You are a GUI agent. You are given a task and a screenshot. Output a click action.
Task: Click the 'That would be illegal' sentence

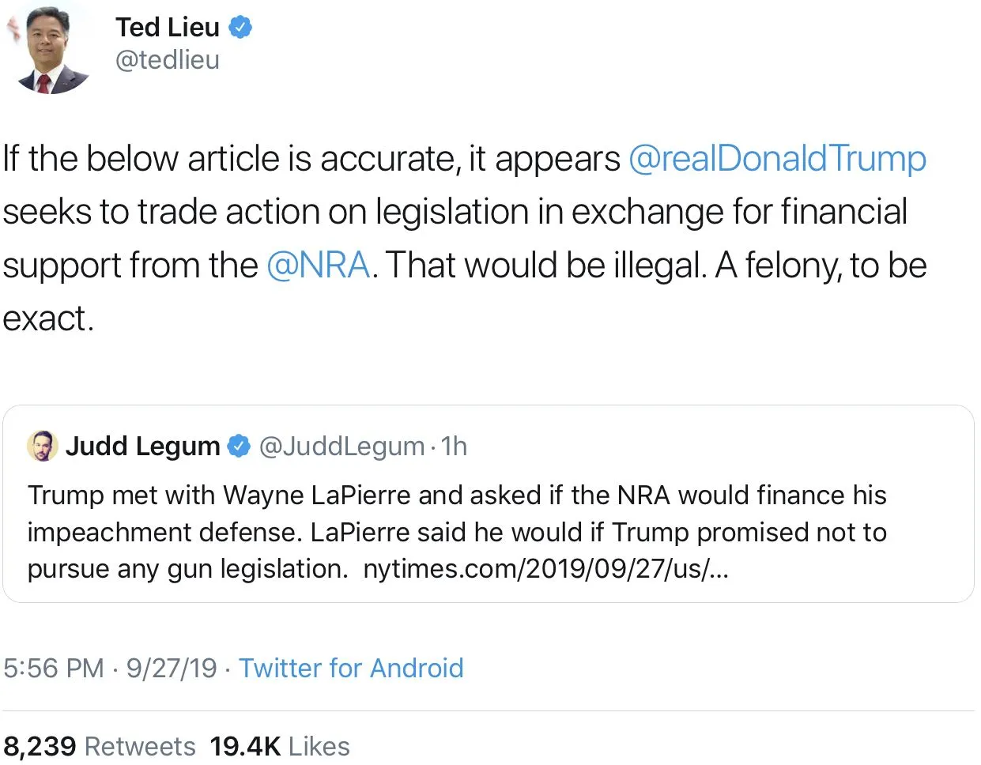click(545, 266)
